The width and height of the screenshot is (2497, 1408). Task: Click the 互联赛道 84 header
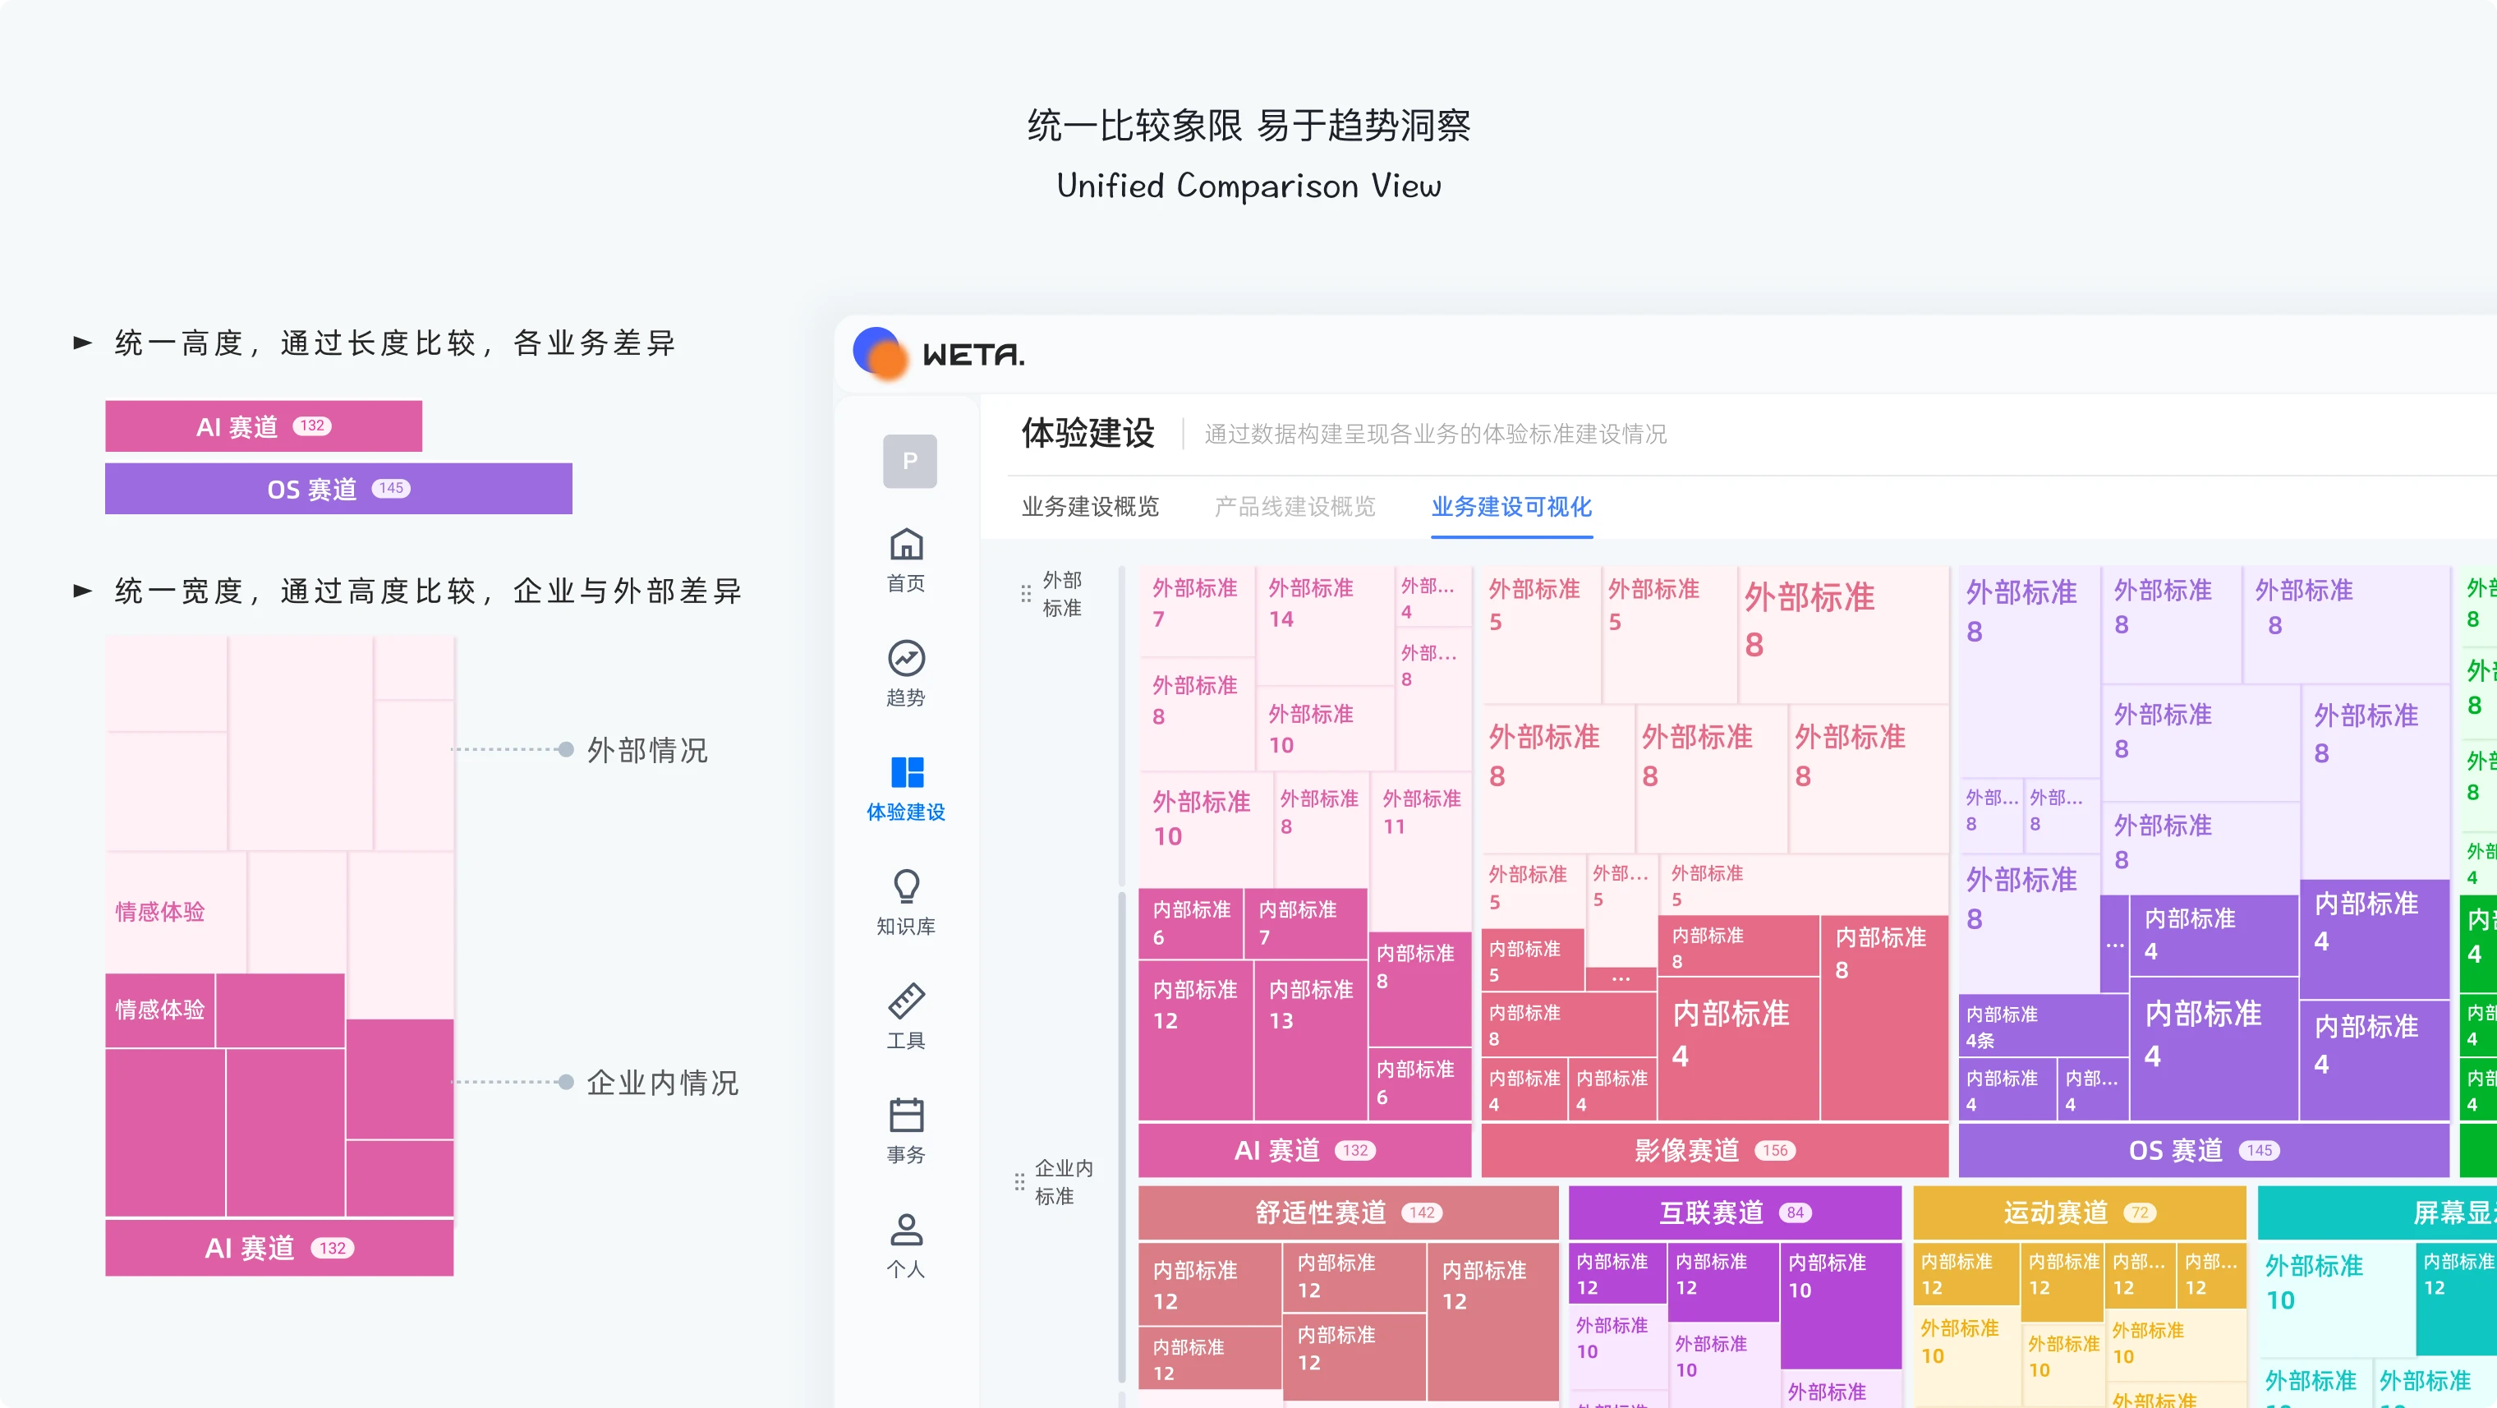(x=1735, y=1212)
